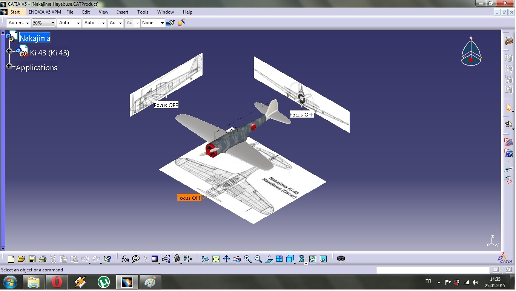Open a file with the folder icon
The image size is (516, 291).
21,259
